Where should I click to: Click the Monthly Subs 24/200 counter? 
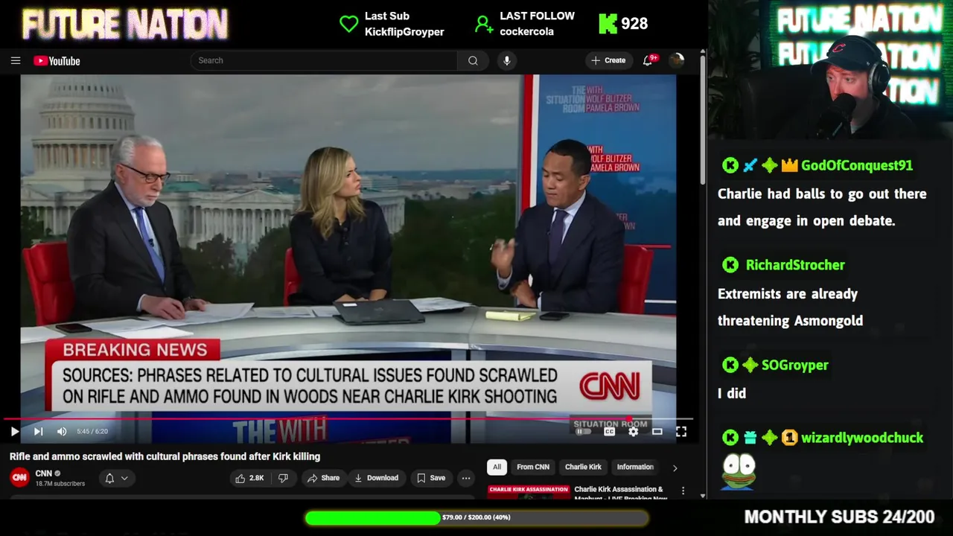[x=839, y=517]
